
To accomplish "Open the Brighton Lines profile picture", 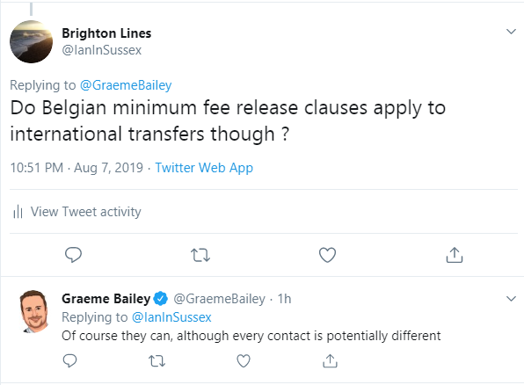I will click(31, 42).
